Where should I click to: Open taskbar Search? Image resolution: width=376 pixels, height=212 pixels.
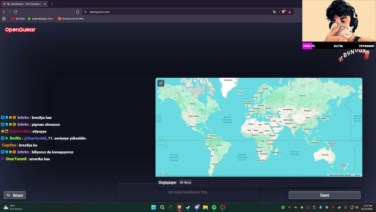(x=162, y=207)
